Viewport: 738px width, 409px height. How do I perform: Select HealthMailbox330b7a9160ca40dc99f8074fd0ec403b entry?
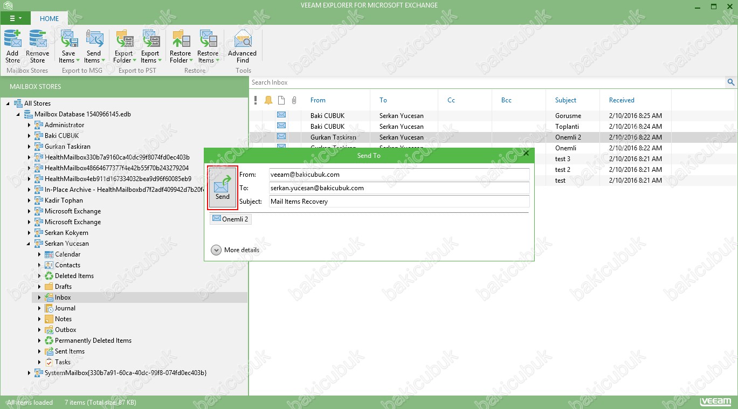[x=117, y=157]
